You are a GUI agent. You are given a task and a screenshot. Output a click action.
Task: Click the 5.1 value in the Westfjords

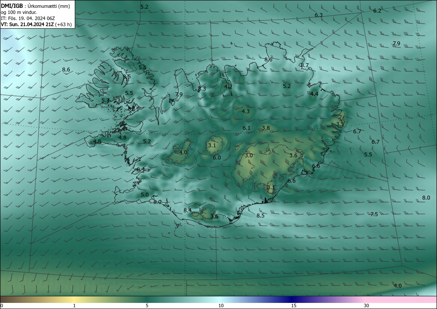(x=142, y=67)
